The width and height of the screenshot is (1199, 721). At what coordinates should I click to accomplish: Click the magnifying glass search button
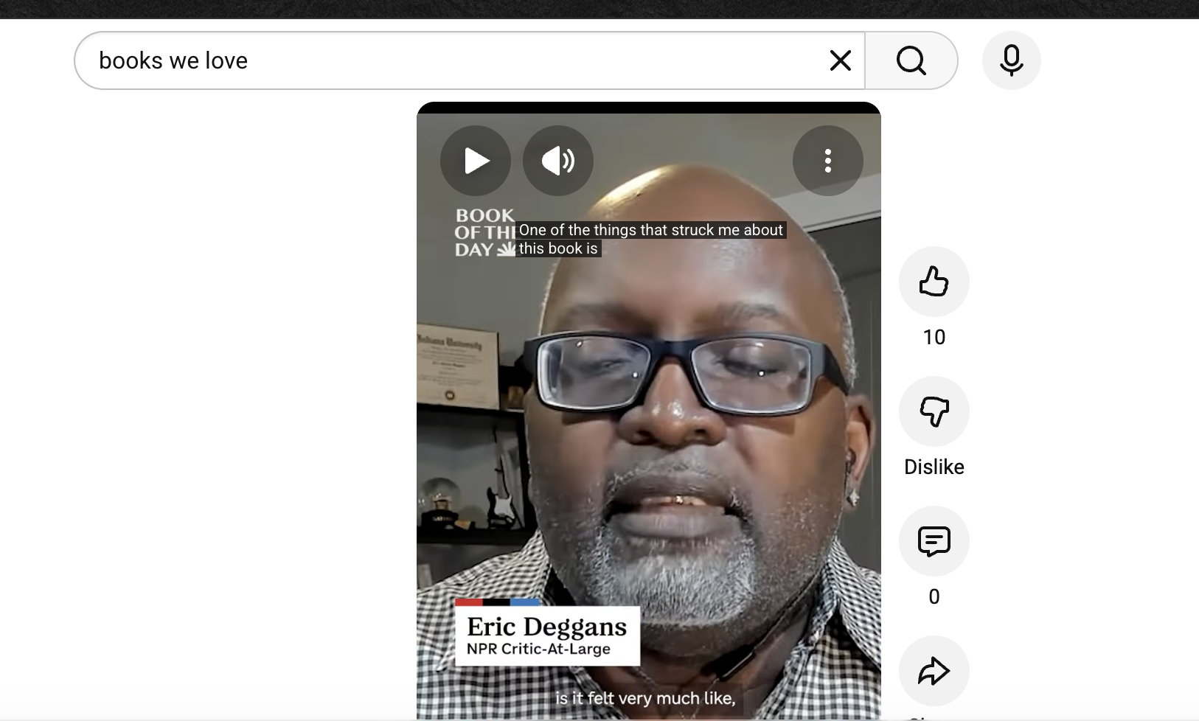[x=911, y=60]
